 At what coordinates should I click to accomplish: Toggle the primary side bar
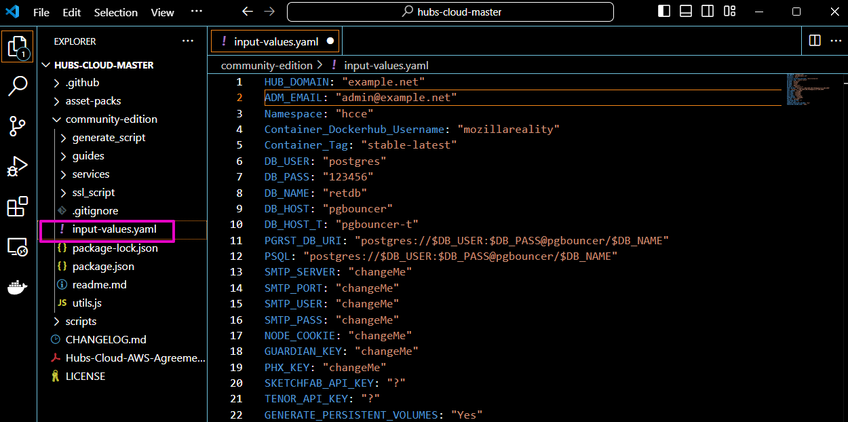(x=664, y=12)
